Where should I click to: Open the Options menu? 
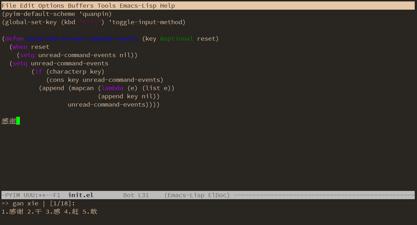pyautogui.click(x=51, y=5)
